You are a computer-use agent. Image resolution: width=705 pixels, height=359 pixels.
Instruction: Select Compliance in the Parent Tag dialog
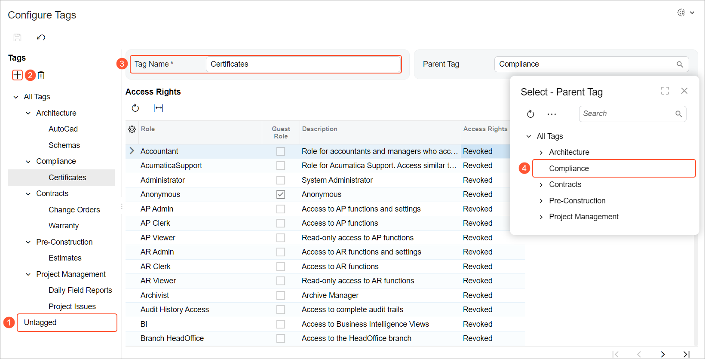[x=569, y=169]
